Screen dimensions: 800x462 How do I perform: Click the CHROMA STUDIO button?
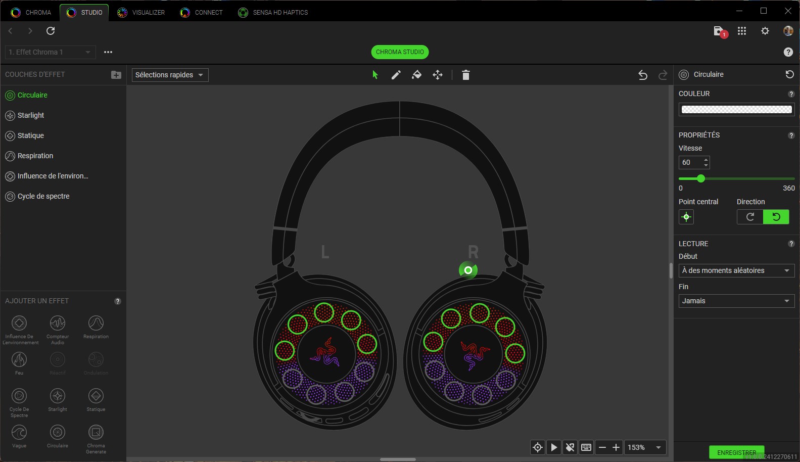[400, 52]
